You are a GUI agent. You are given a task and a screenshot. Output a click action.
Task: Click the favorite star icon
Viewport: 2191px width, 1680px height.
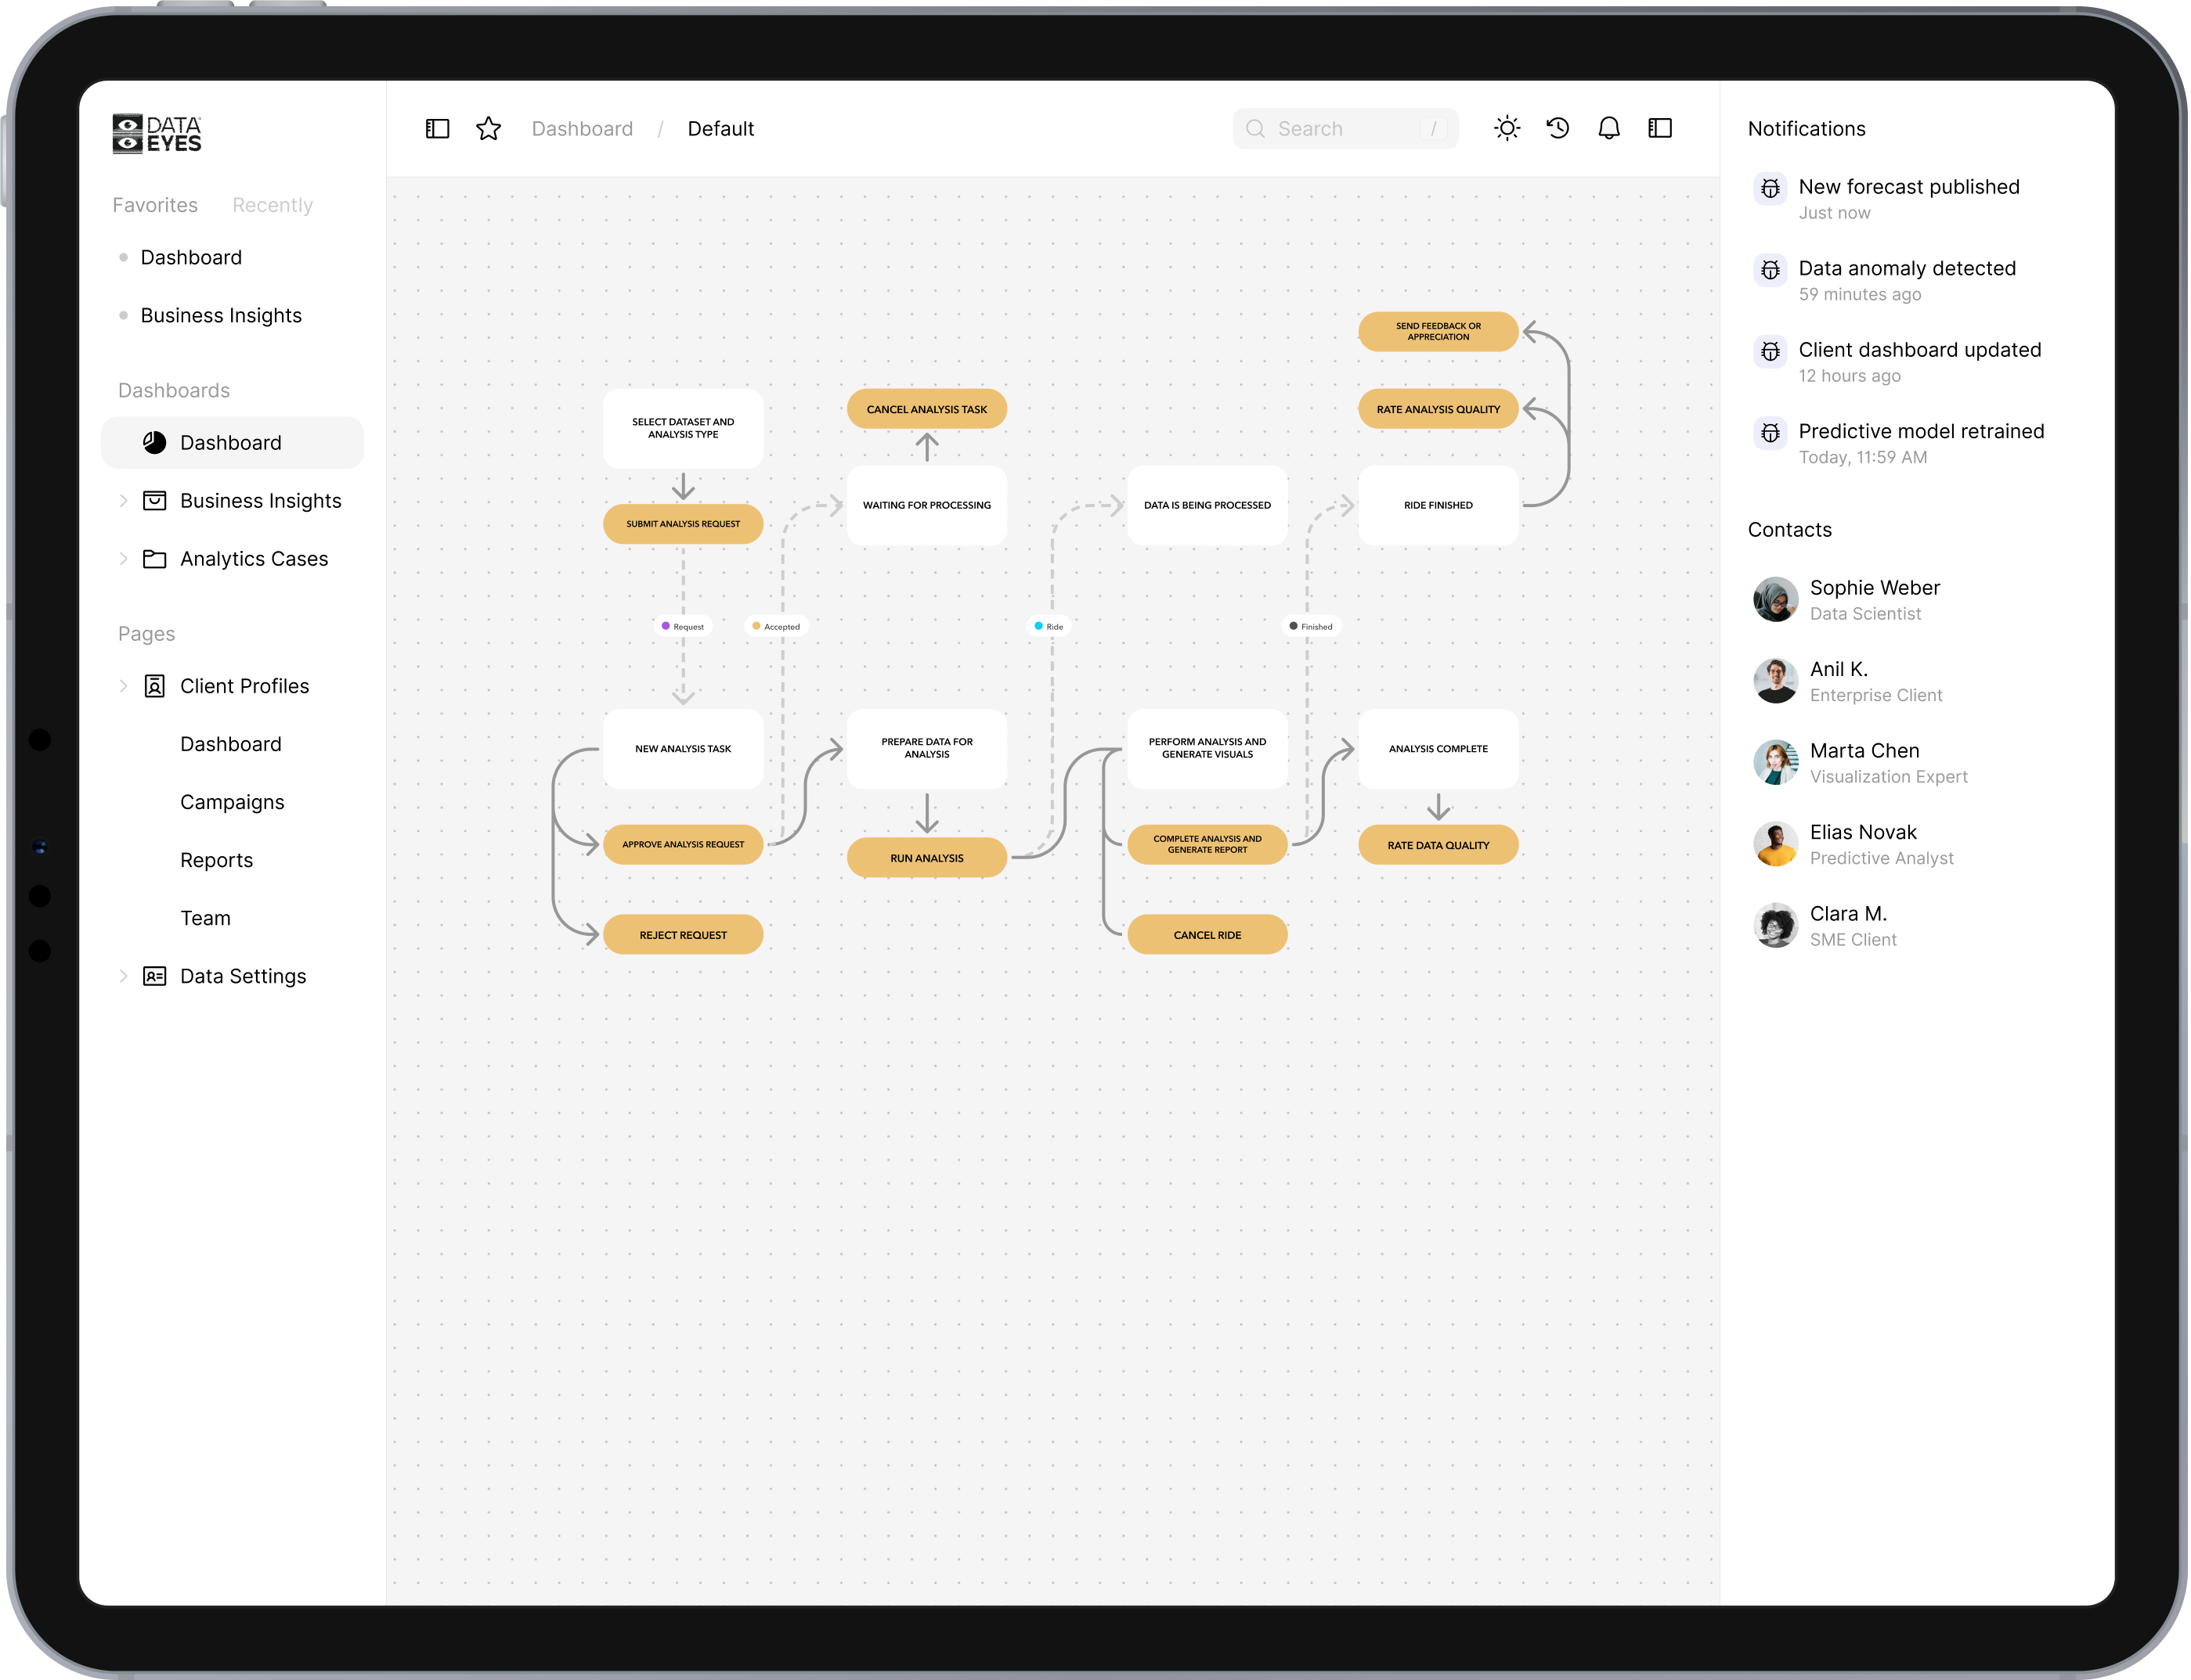pos(488,129)
